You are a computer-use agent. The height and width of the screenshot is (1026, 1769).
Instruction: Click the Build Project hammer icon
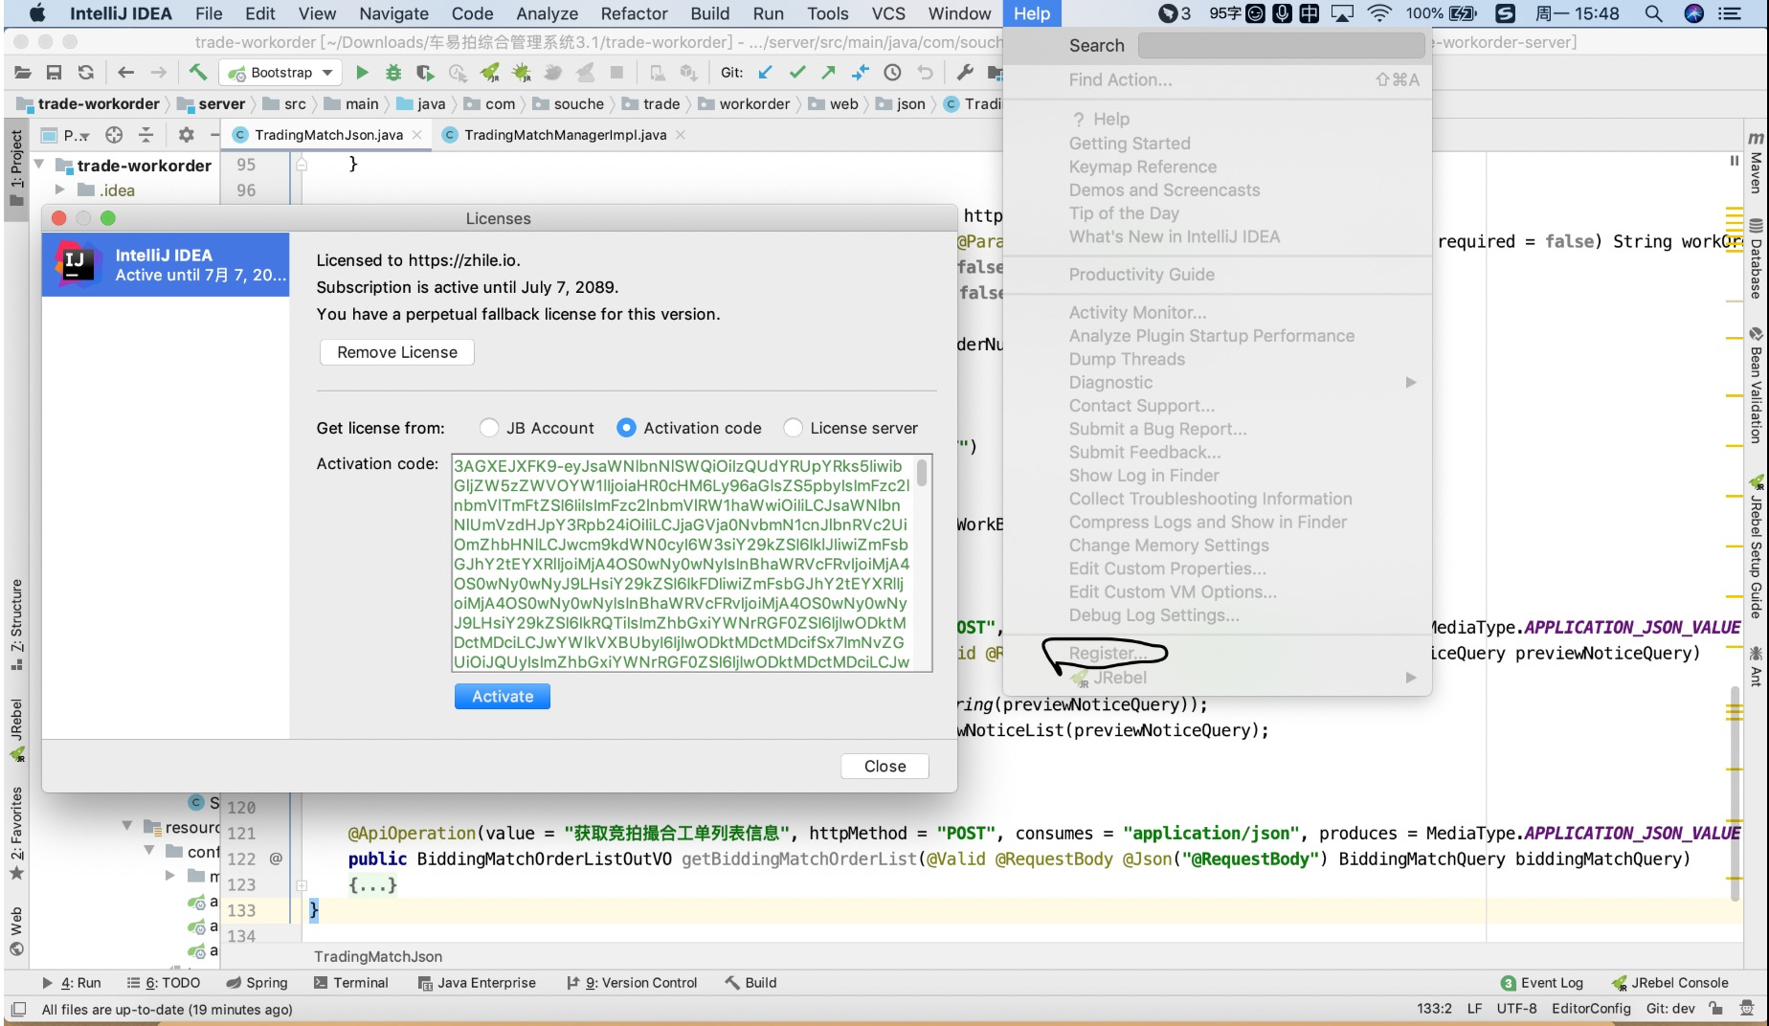[198, 73]
